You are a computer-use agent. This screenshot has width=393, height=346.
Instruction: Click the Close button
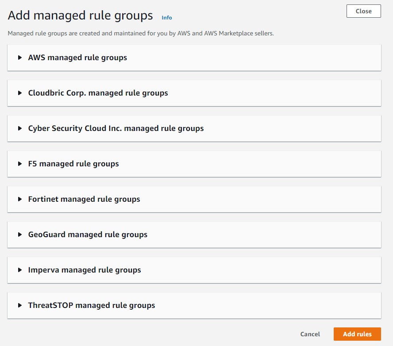coord(363,11)
